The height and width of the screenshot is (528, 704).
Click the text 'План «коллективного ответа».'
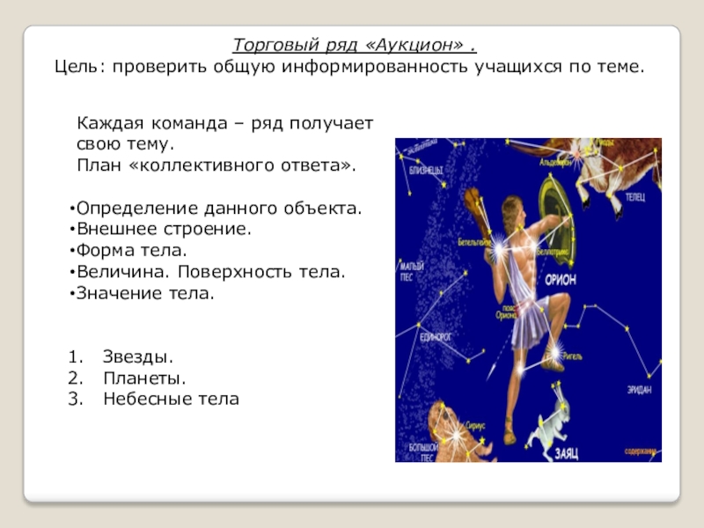[x=216, y=165]
